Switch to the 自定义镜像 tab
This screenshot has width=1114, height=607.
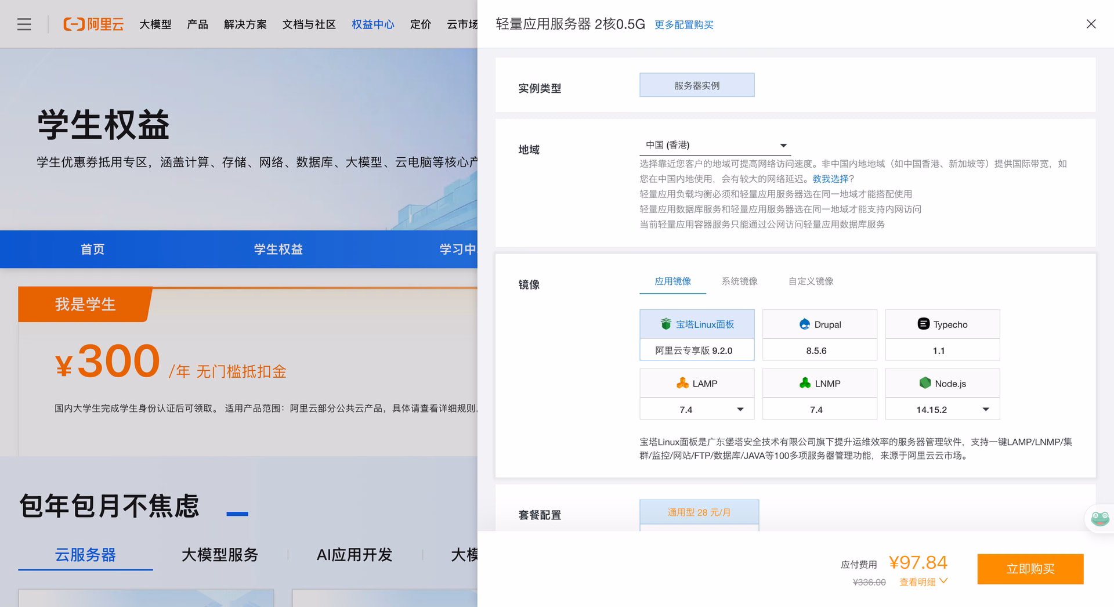click(x=811, y=281)
